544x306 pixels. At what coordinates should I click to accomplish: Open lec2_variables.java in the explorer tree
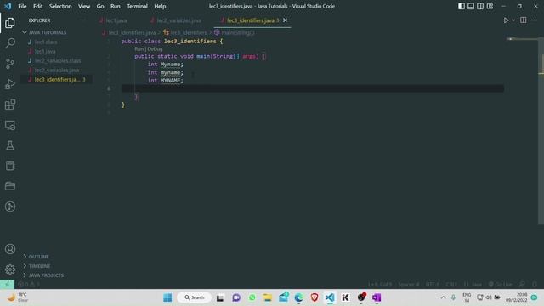point(57,70)
